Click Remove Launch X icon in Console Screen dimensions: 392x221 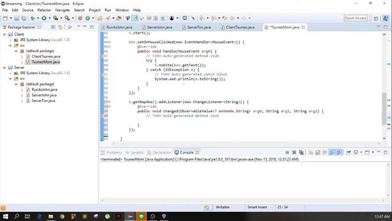294,152
